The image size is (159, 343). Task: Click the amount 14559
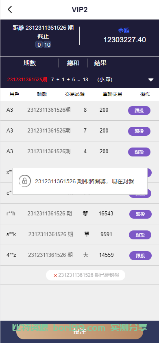[x=106, y=255]
